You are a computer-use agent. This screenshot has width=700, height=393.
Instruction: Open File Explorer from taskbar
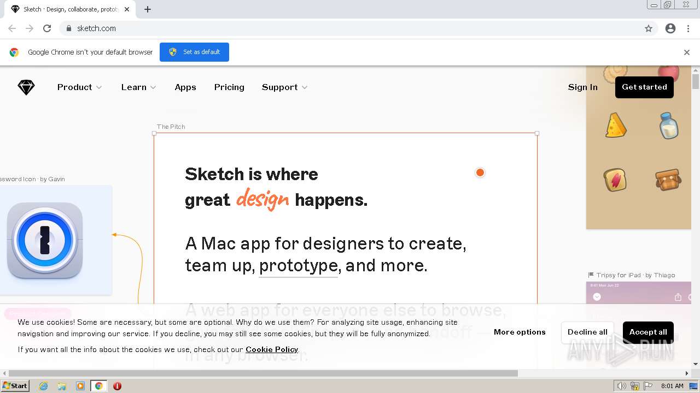[x=62, y=386]
